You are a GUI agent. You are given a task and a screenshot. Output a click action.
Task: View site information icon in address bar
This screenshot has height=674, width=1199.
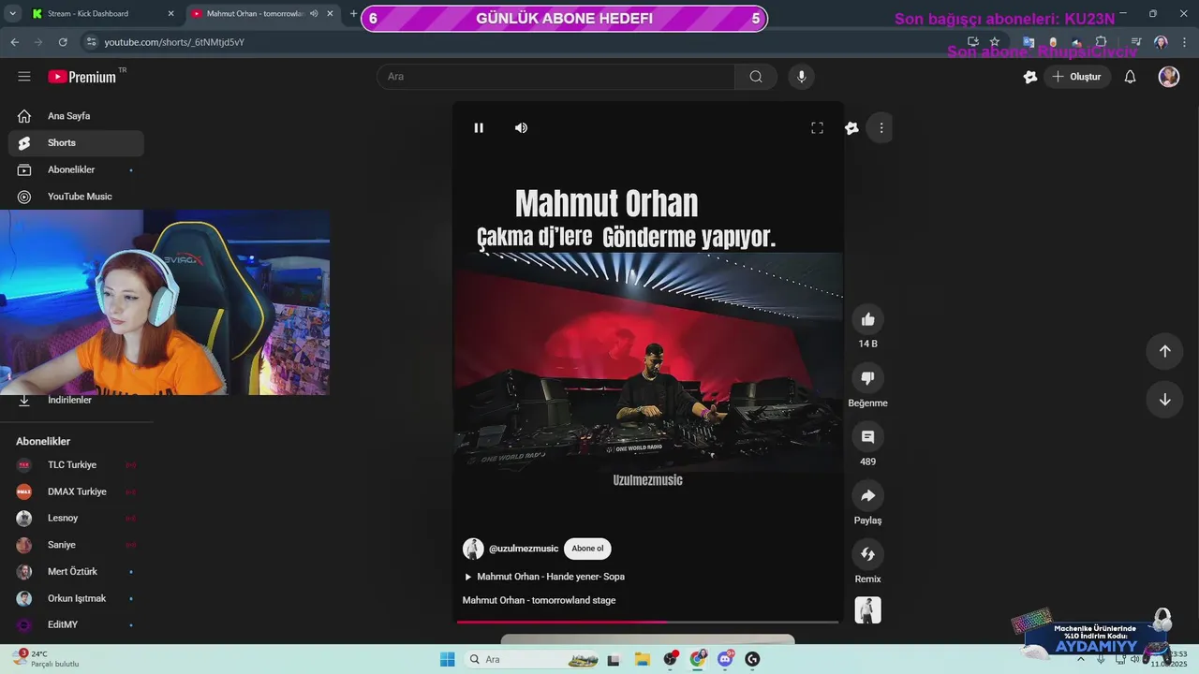pos(90,42)
